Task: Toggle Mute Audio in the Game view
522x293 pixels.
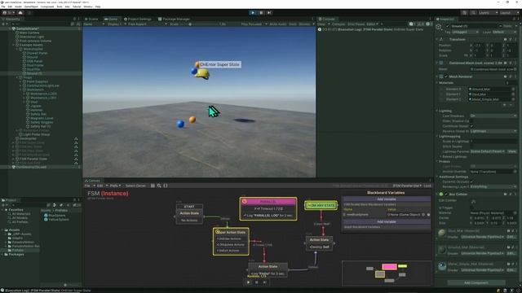Action: tap(277, 24)
